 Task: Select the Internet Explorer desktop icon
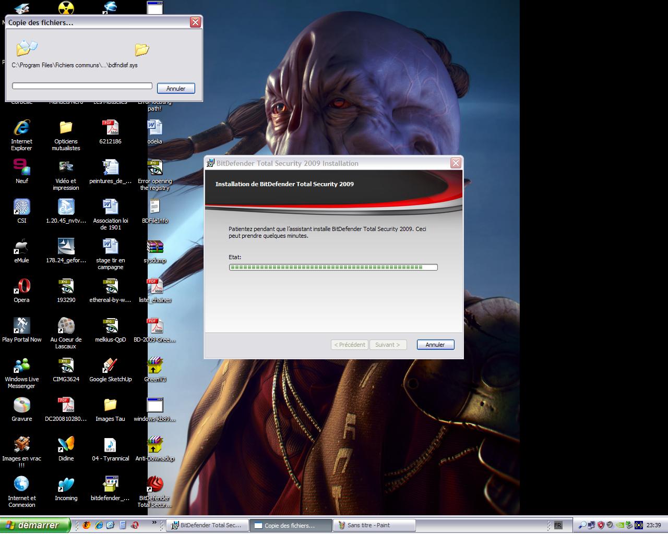coord(21,135)
